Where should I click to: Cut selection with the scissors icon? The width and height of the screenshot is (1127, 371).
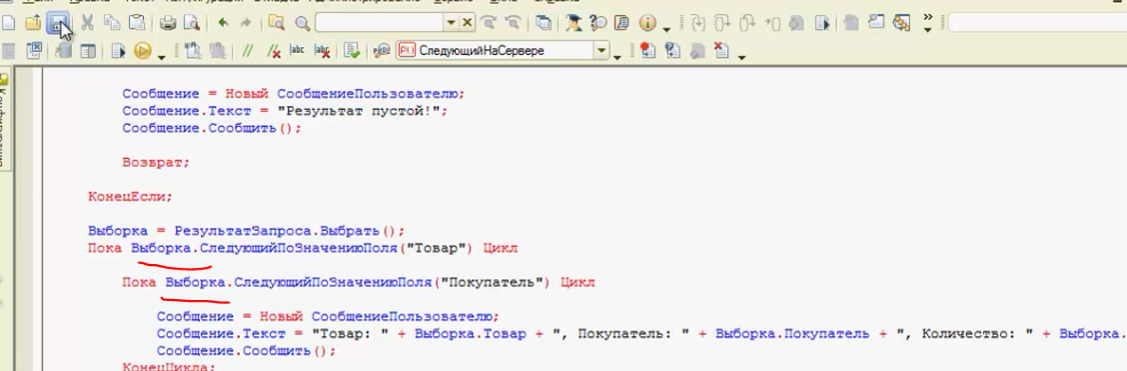tap(87, 23)
